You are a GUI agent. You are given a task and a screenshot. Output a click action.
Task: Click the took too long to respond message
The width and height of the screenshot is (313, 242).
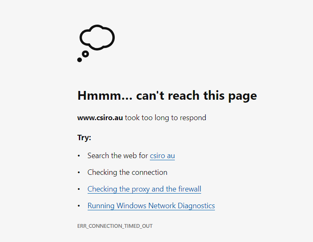[x=166, y=118]
